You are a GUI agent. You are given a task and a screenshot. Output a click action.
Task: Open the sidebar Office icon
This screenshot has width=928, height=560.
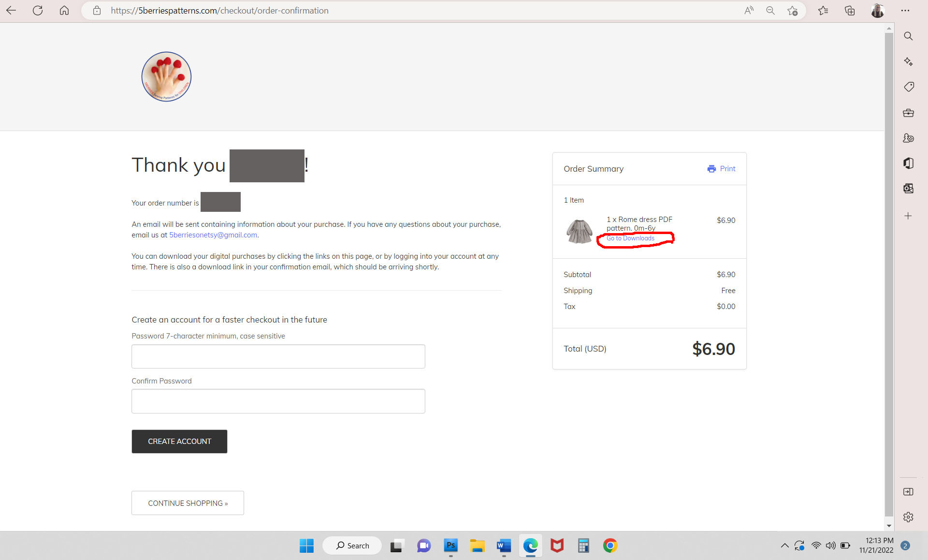[908, 163]
